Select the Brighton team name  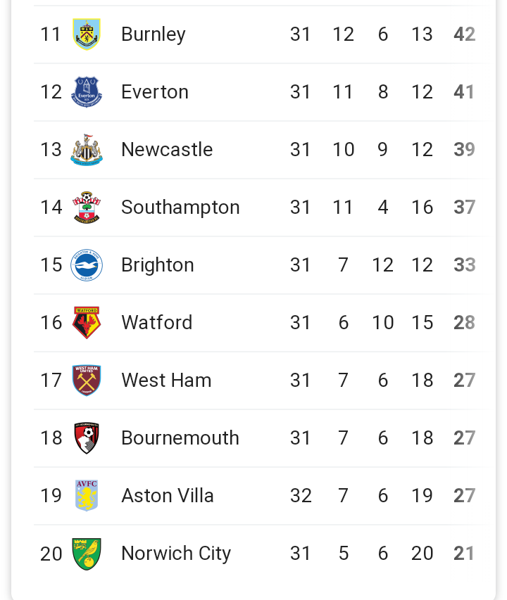tap(158, 265)
